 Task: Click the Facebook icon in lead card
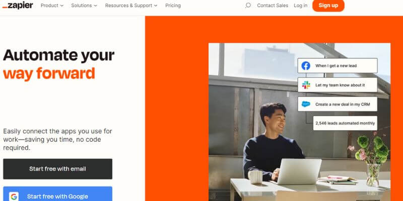(x=306, y=66)
